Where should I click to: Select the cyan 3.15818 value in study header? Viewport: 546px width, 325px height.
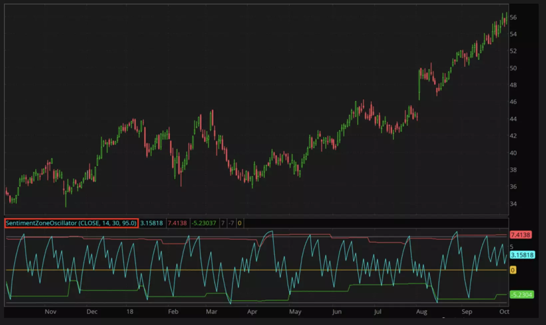151,223
